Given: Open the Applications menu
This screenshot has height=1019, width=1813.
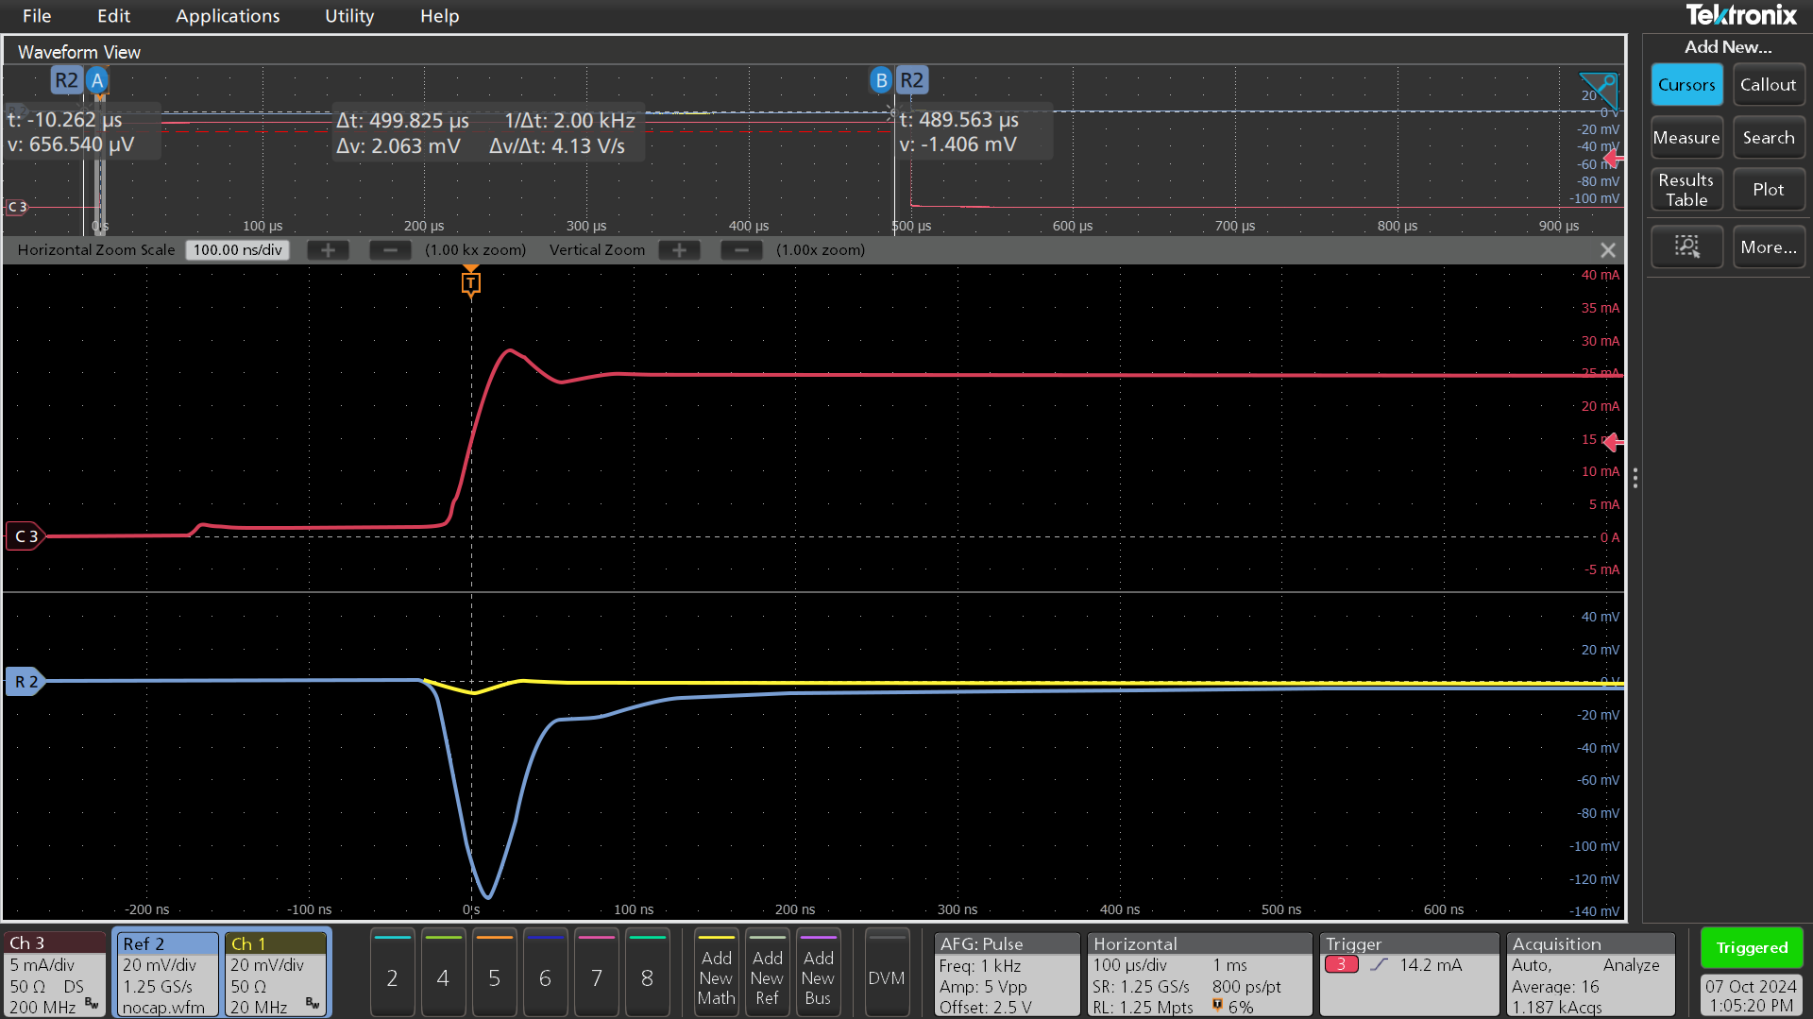Looking at the screenshot, I should click(x=228, y=16).
